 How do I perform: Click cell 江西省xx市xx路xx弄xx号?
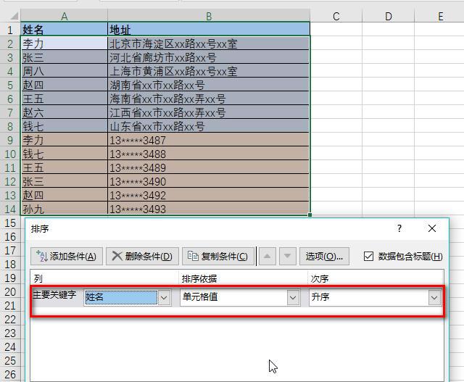[x=209, y=112]
